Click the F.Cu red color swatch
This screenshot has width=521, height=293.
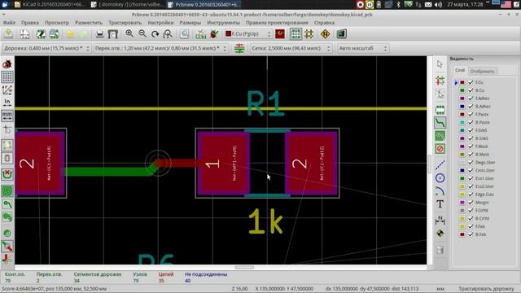(x=462, y=82)
